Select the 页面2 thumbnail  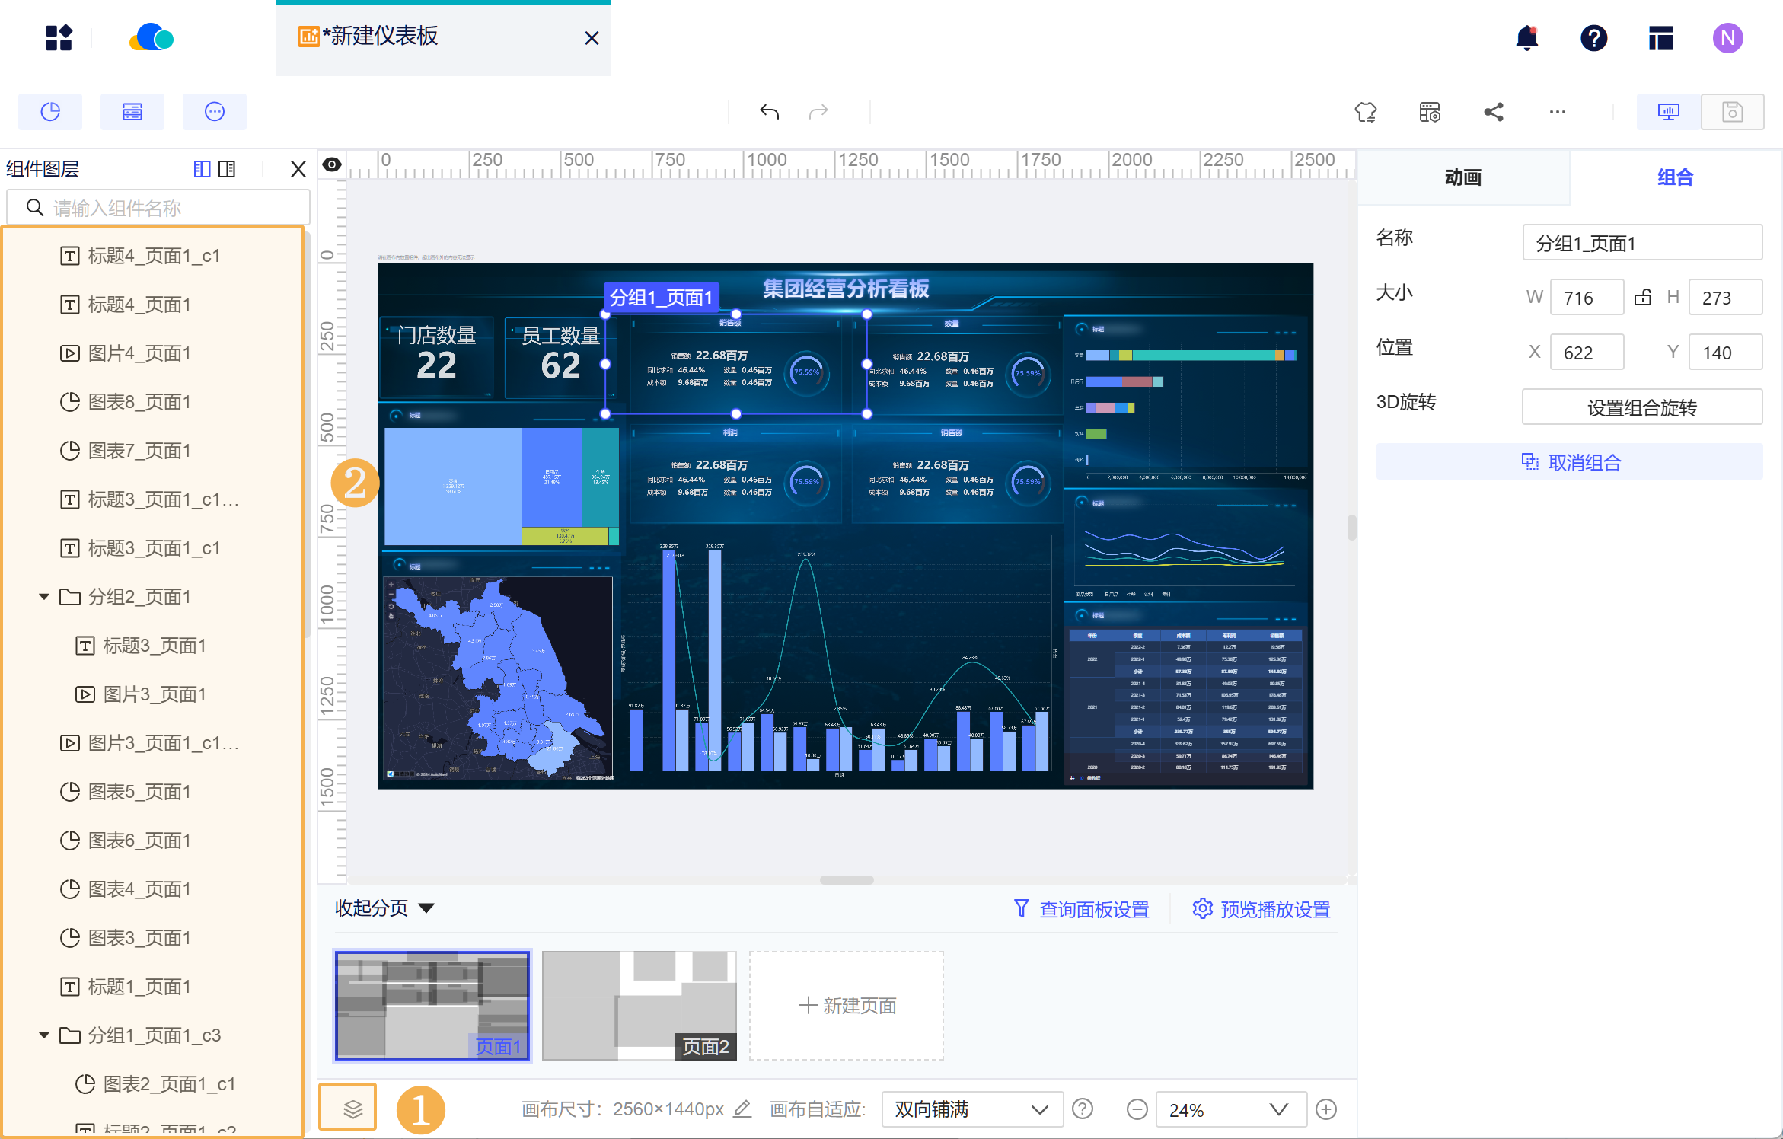coord(639,1005)
